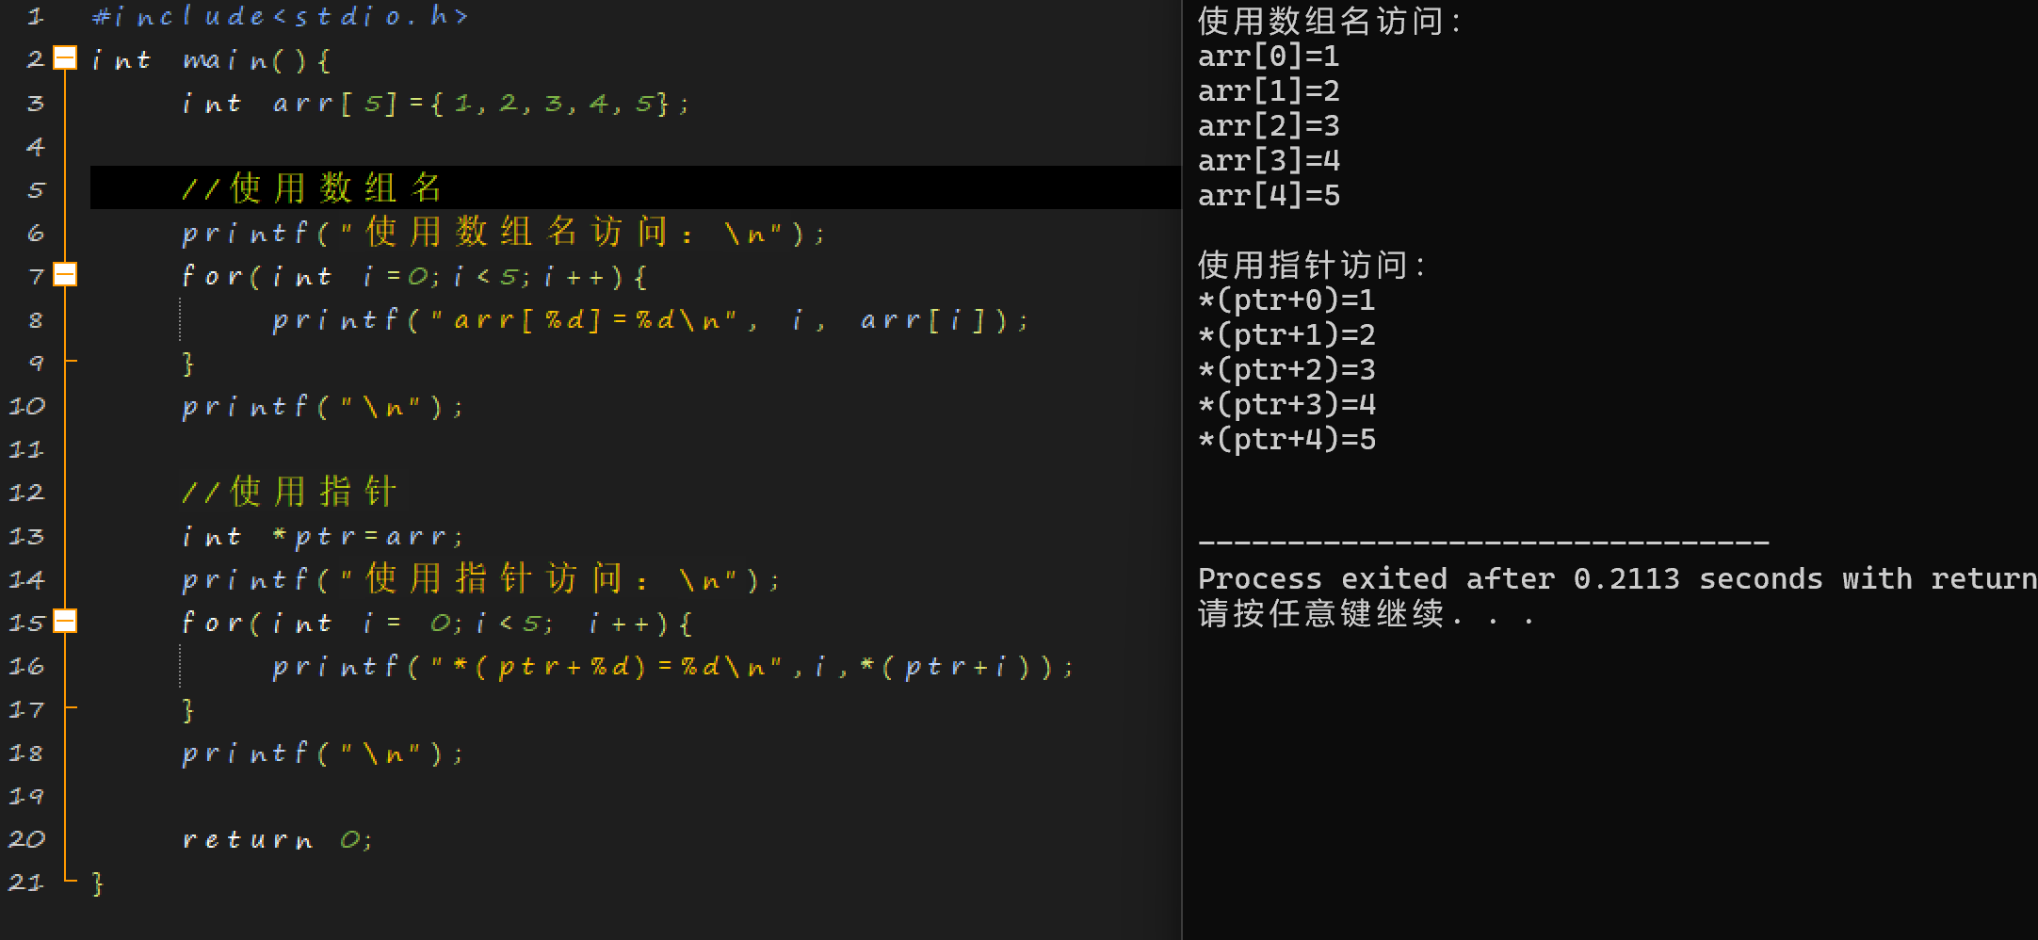This screenshot has height=940, width=2038.
Task: Click the printf("使用指针访问：\n") code line
Action: point(481,578)
